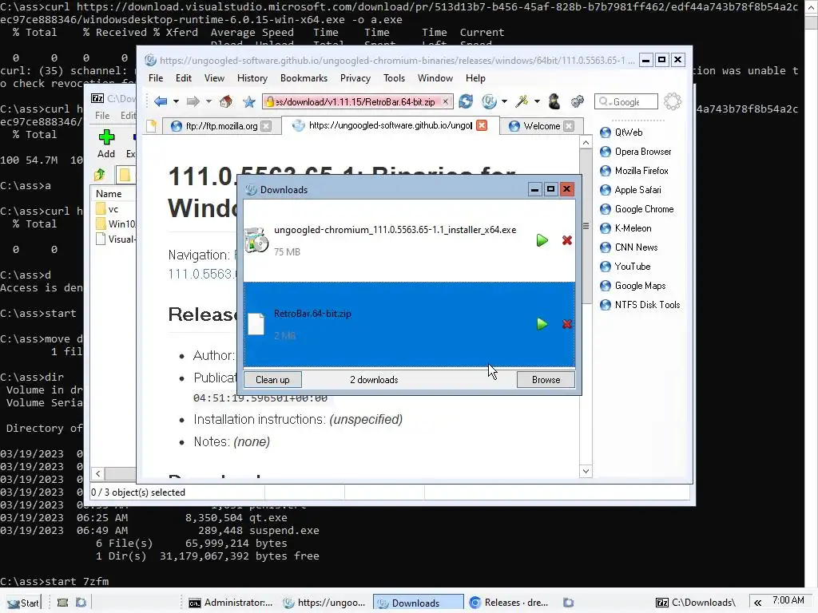Click the green Add button in 7-Zip
The width and height of the screenshot is (818, 613).
click(106, 144)
